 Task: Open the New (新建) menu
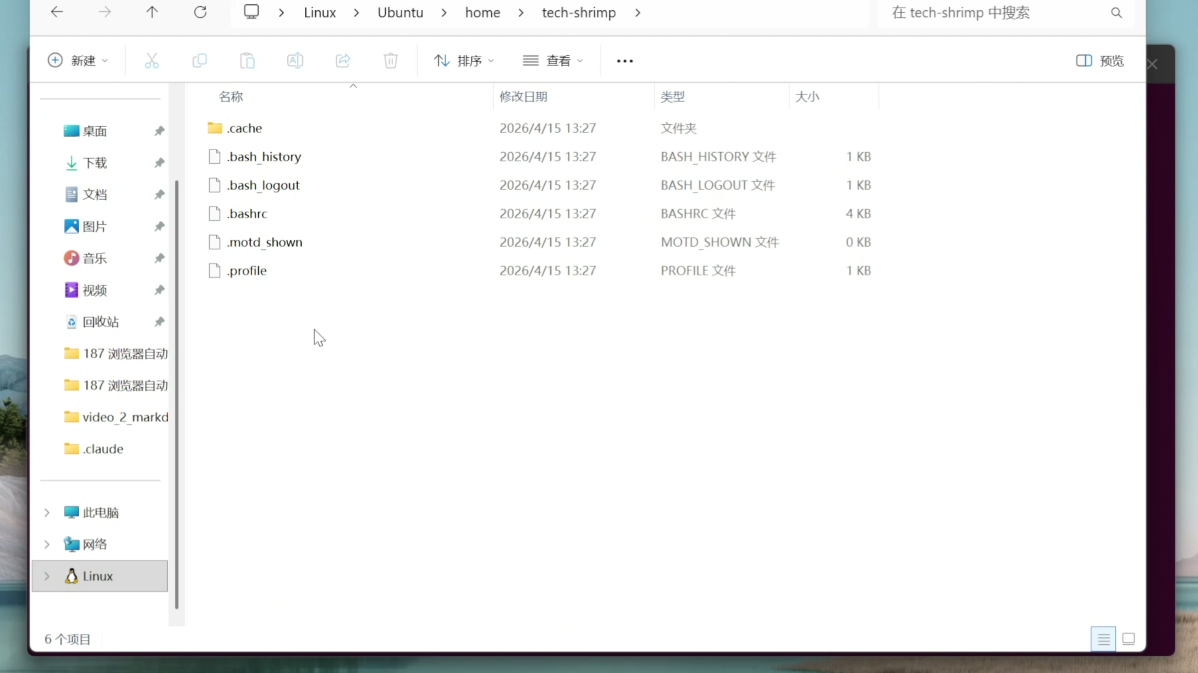78,61
